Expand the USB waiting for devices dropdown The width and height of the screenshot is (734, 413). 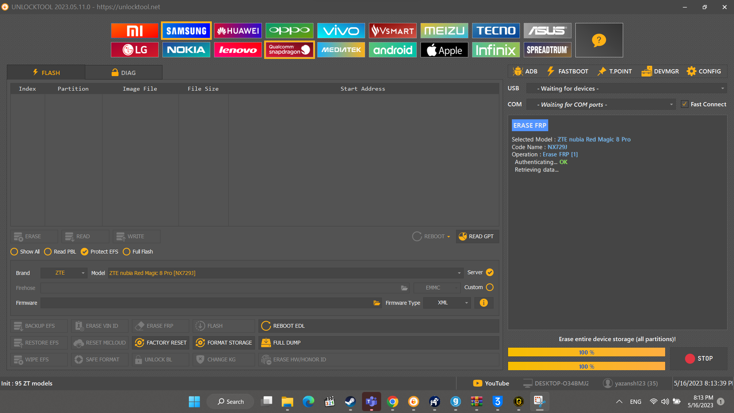[x=627, y=88]
